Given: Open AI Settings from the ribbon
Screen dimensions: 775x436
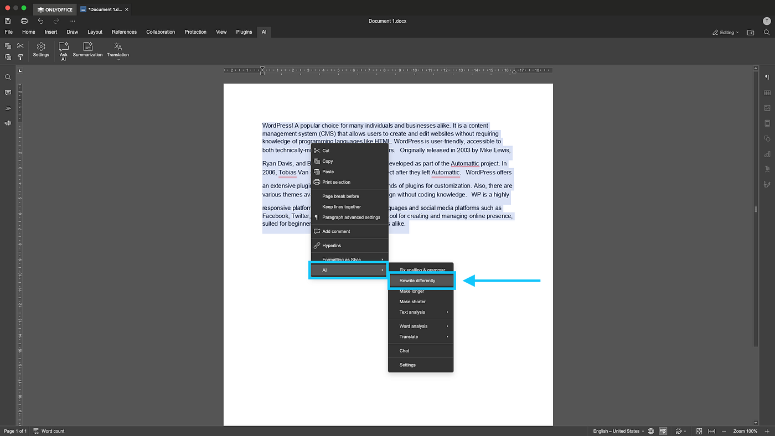Looking at the screenshot, I should 41,50.
